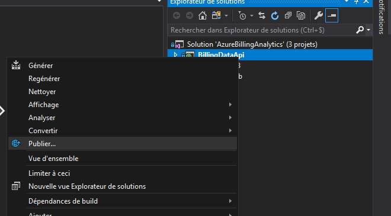
Task: Open Properties with the wrench icon
Action: (319, 15)
